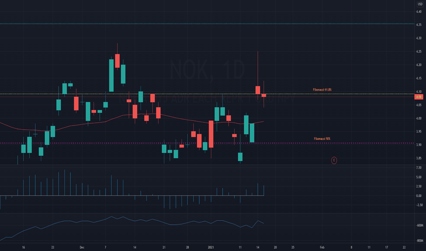Click the earnings E marker on the chart
This screenshot has width=426, height=251.
pos(334,160)
